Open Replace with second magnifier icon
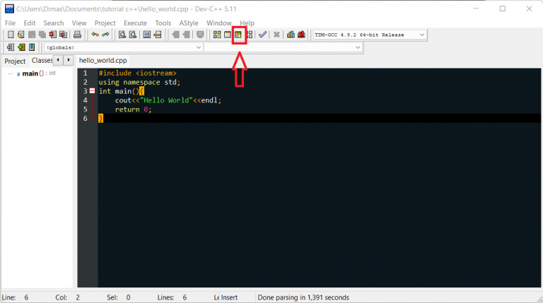The height and width of the screenshot is (303, 543). coord(133,35)
